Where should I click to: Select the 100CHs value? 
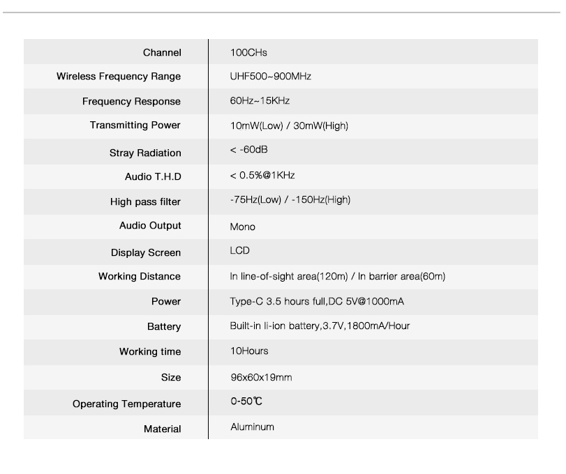point(248,52)
